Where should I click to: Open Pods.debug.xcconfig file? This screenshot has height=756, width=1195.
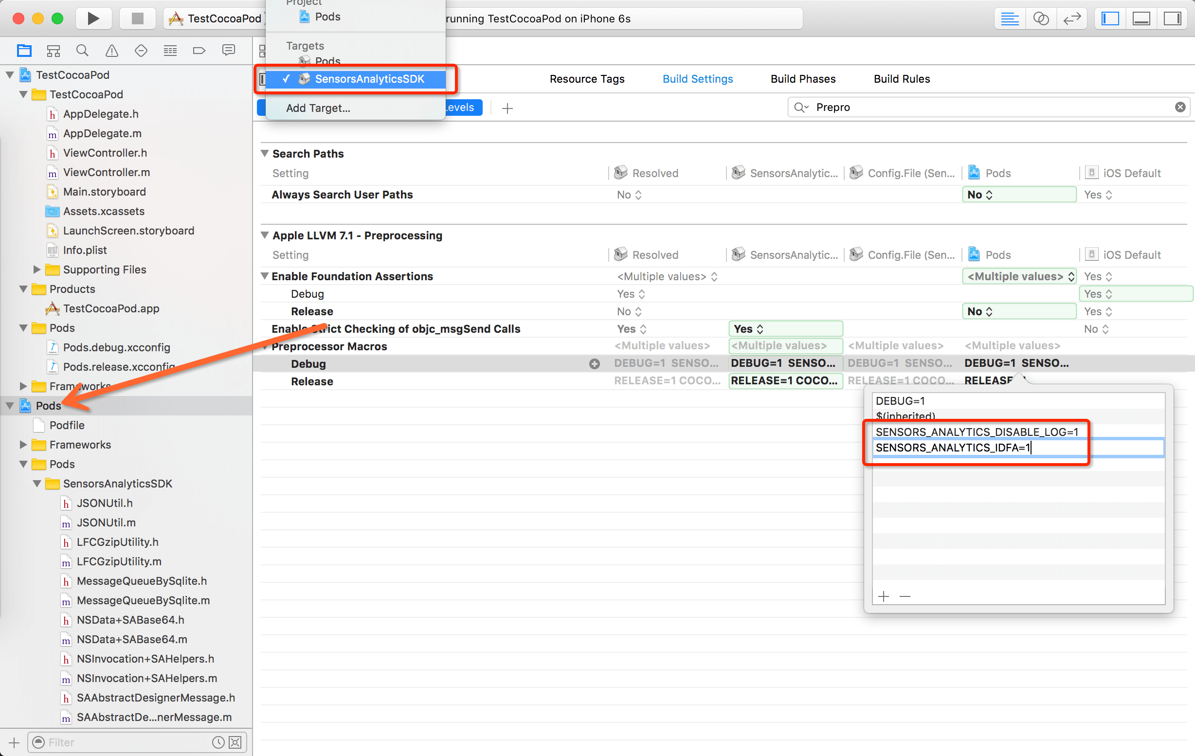117,348
